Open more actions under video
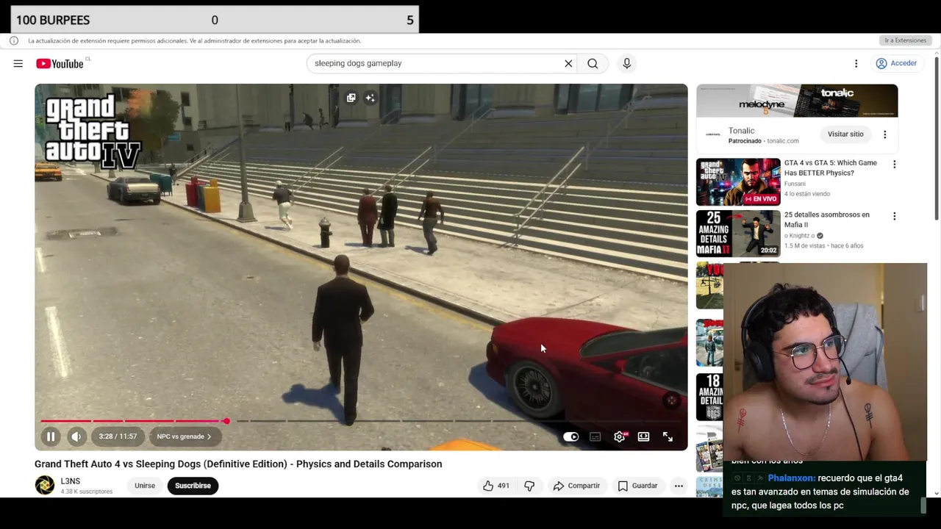Viewport: 941px width, 529px height. coord(679,486)
